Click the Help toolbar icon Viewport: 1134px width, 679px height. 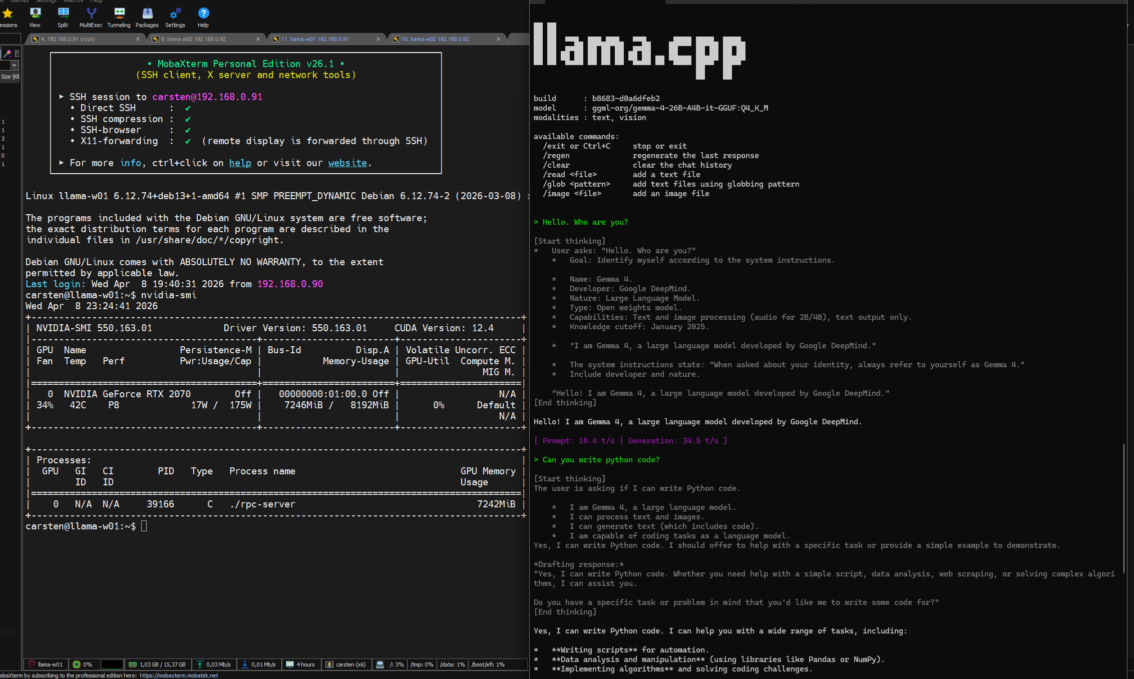pos(203,14)
